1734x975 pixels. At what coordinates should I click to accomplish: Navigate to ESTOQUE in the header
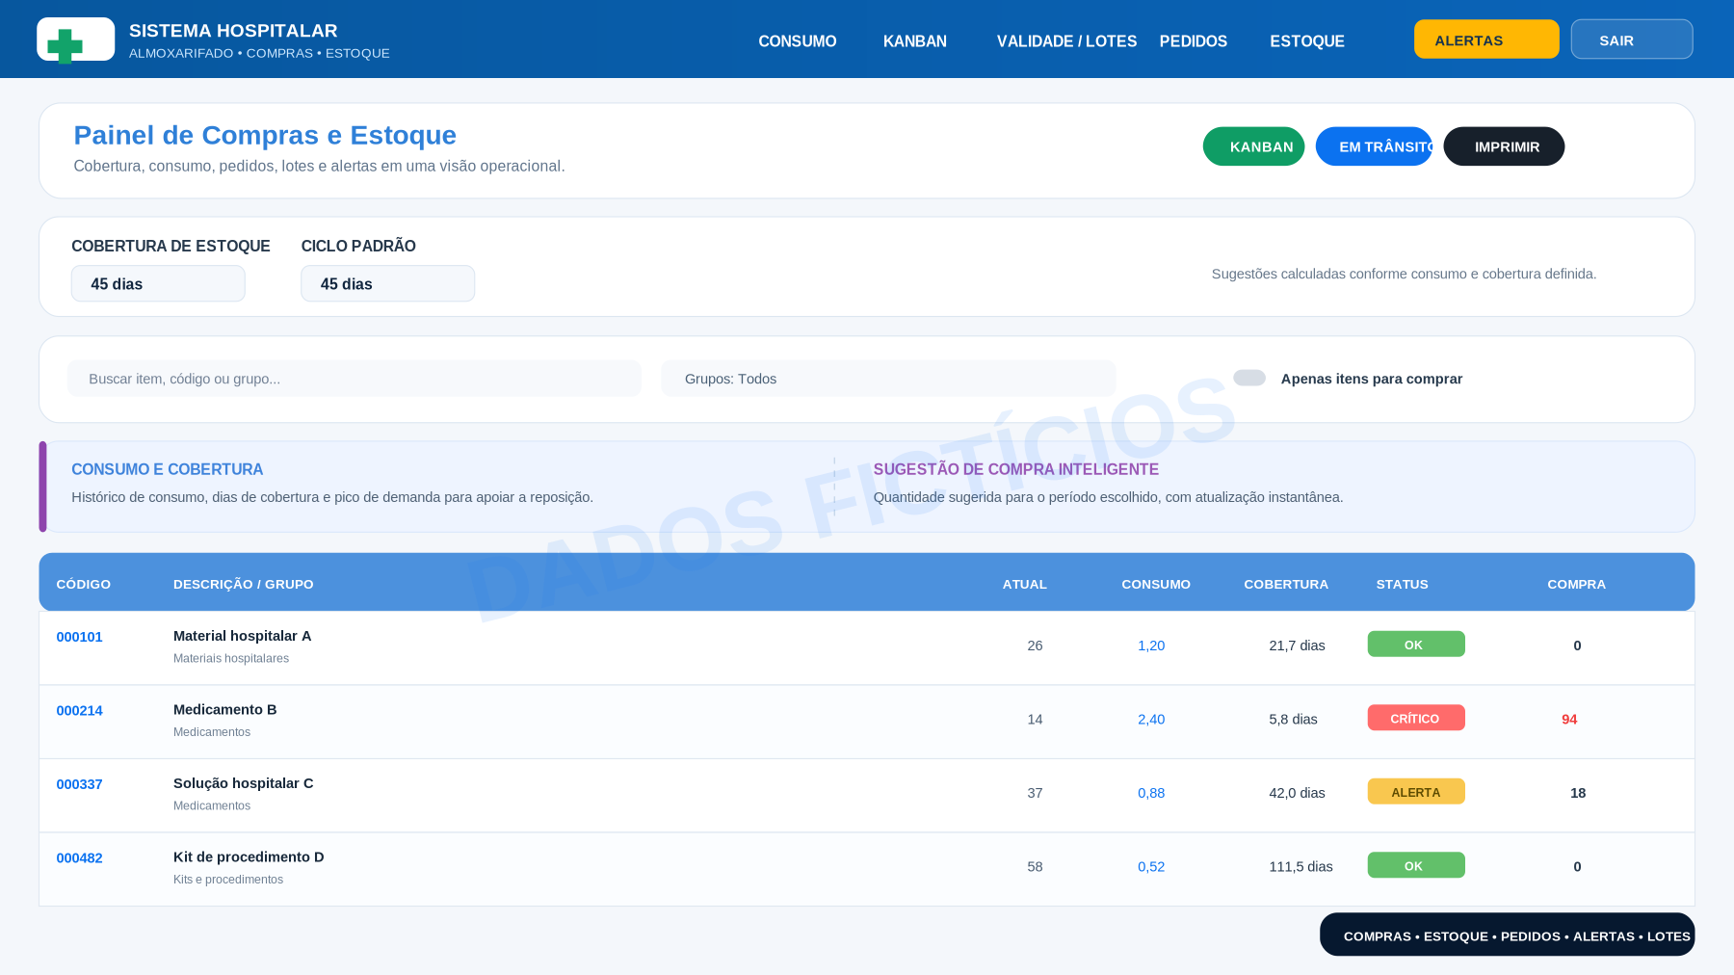pos(1307,41)
